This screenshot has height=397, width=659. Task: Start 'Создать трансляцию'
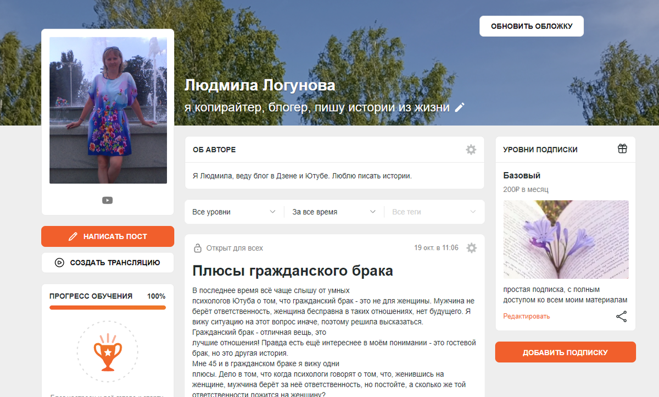pos(108,262)
